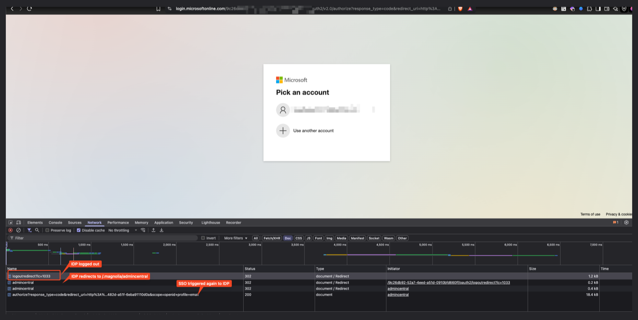This screenshot has width=638, height=320.
Task: Select the Fetch/XHR request type filter
Action: (272, 238)
